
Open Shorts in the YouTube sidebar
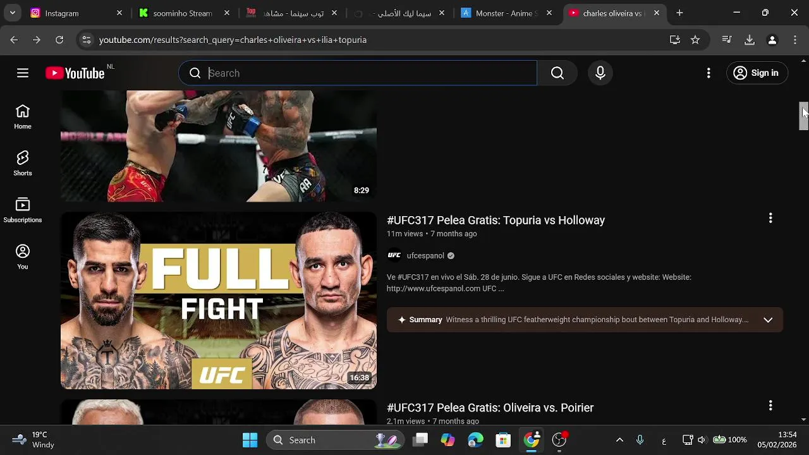[x=23, y=164]
